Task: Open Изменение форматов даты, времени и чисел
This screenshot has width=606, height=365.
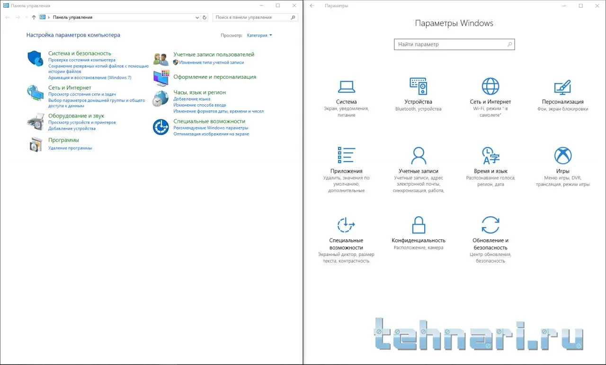Action: pos(218,111)
